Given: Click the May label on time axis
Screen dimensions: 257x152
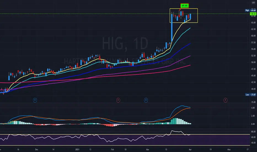Looking at the screenshot, I should pos(229,150).
